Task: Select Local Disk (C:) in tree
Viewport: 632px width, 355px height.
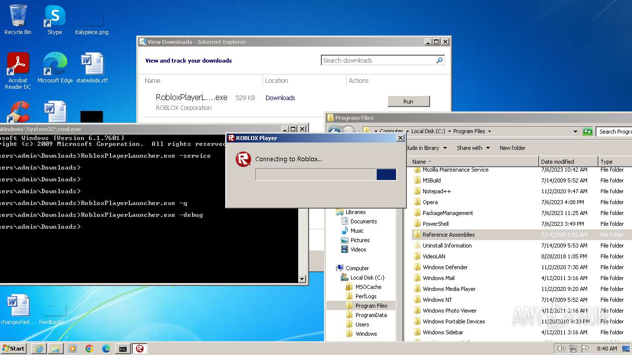Action: pos(367,278)
